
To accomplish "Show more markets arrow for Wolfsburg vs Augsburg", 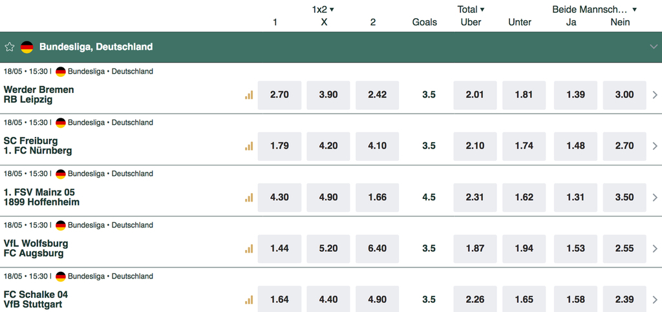I will click(655, 249).
